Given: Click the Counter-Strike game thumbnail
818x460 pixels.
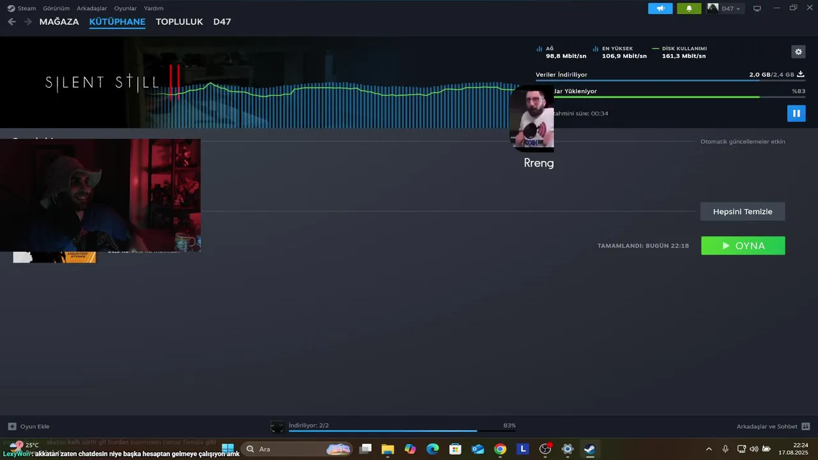Looking at the screenshot, I should pos(54,257).
